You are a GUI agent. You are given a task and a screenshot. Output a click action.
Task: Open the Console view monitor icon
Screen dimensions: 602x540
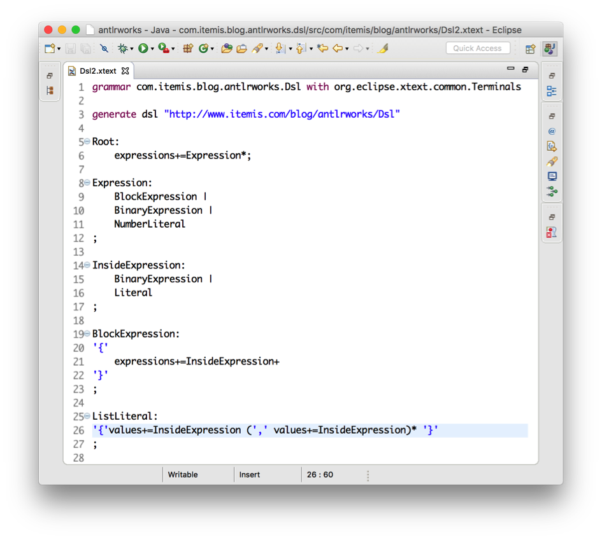point(552,176)
